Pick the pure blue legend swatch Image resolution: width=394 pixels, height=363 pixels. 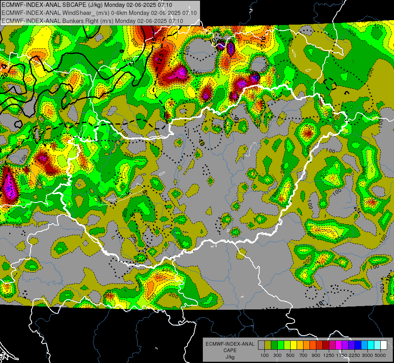click(x=358, y=345)
